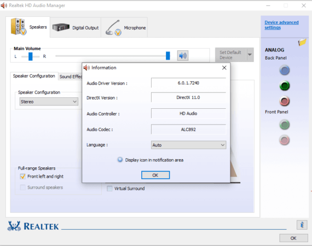Viewport: 312px width, 246px height.
Task: Toggle the Surround speakers checkbox
Action: coord(22,187)
